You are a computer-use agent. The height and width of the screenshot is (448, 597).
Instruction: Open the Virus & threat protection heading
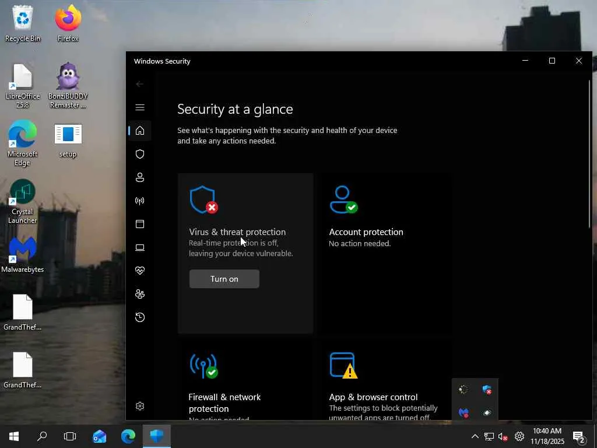tap(237, 232)
